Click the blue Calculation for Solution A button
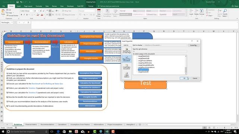Screen dimensions: 239x134 click(90, 87)
